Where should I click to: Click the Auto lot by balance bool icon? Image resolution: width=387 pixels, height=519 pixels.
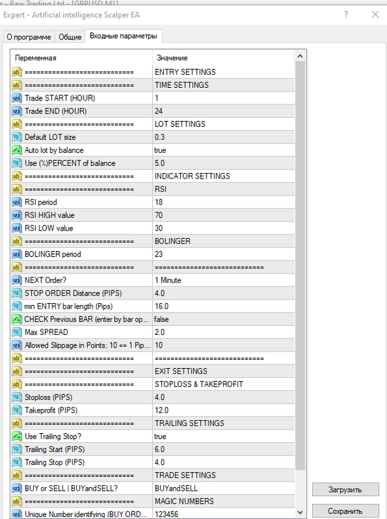(x=17, y=150)
